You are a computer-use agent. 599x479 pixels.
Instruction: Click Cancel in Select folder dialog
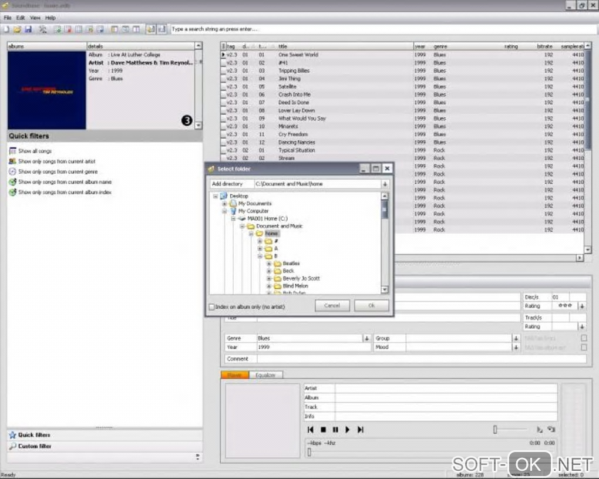click(332, 305)
